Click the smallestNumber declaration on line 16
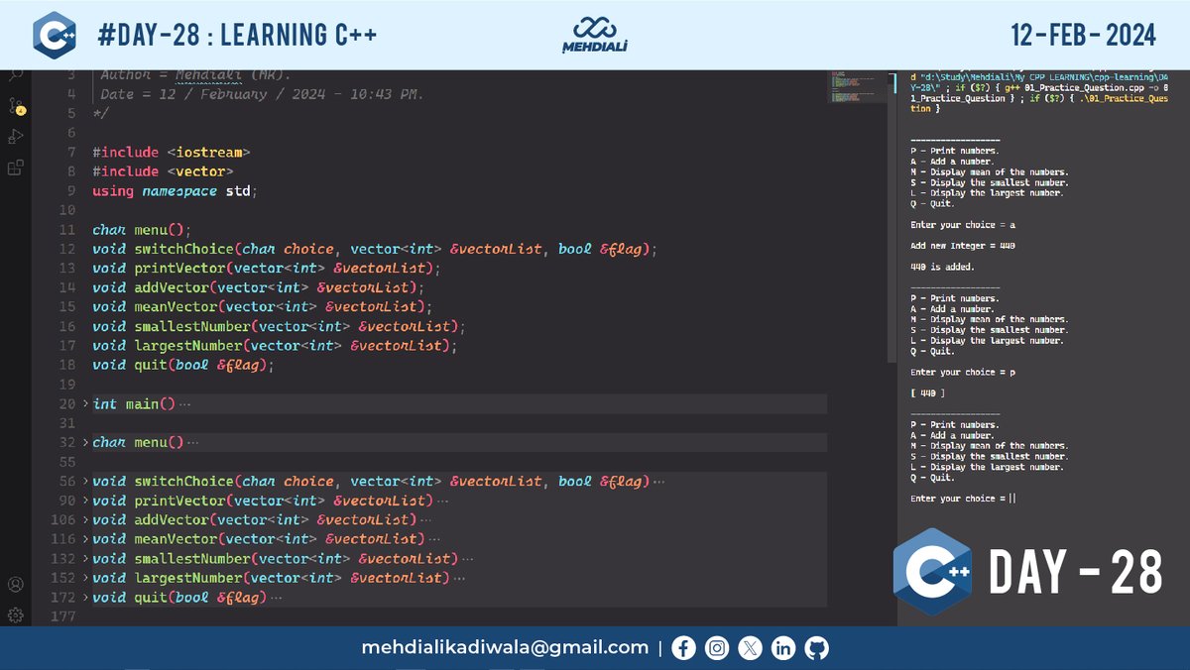 [x=279, y=326]
